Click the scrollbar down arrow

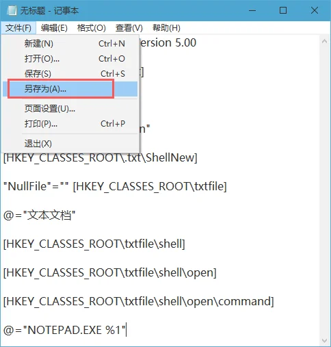click(324, 341)
